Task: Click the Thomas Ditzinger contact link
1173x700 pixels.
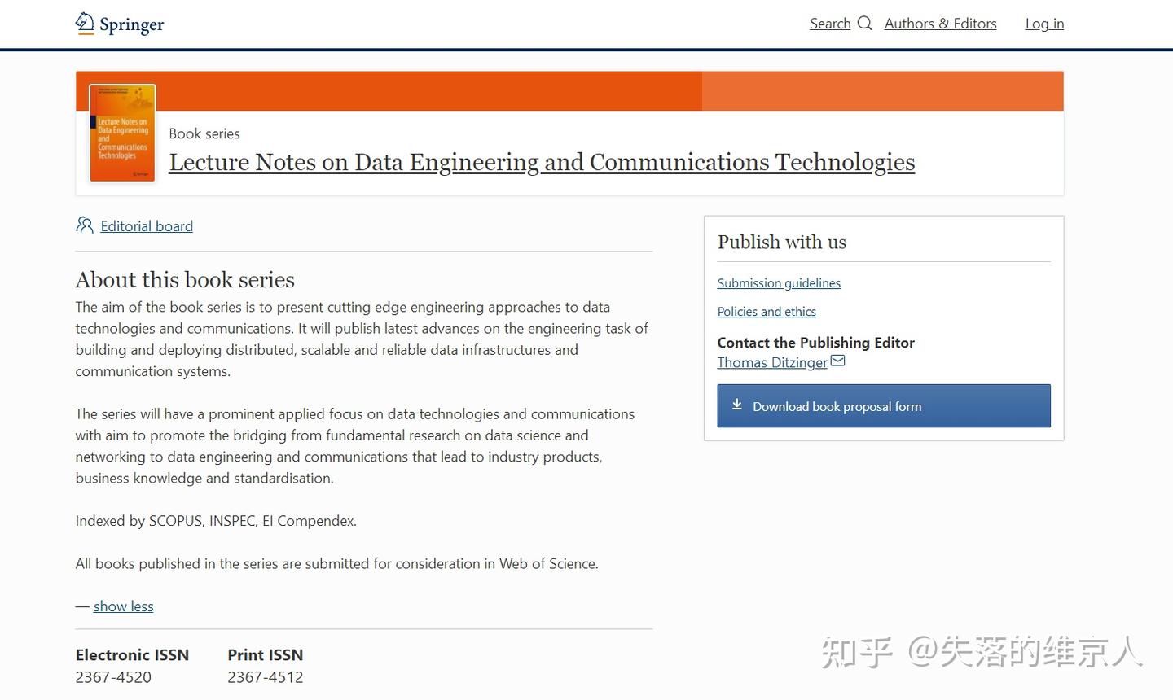Action: (771, 362)
